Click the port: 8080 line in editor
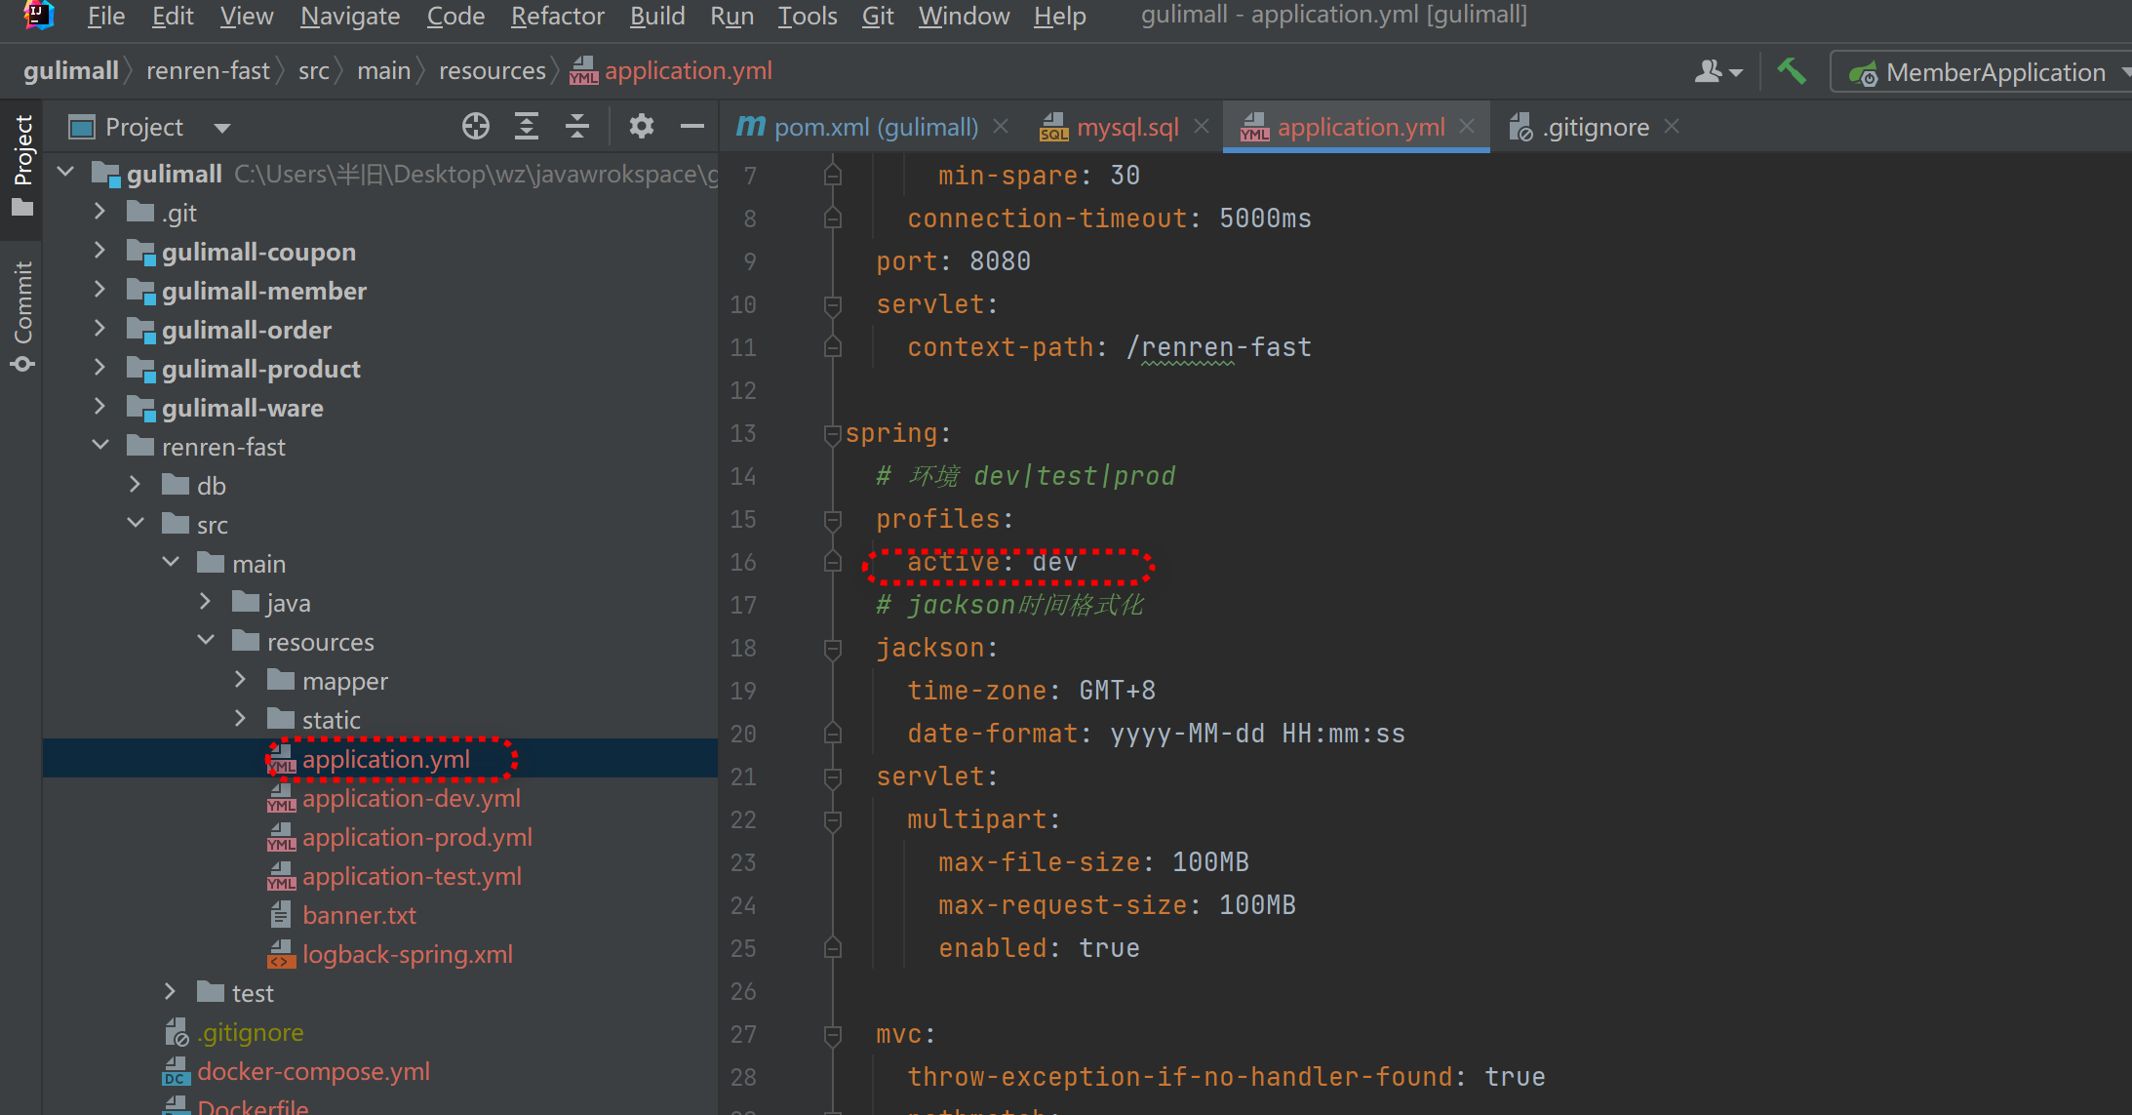This screenshot has height=1115, width=2132. point(953,261)
